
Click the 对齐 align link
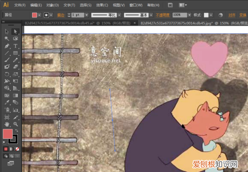[x=231, y=15]
